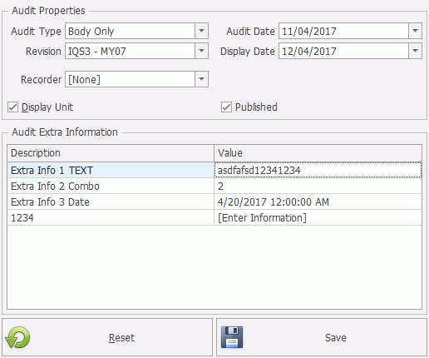Click the Reset button label
This screenshot has width=429, height=358.
tap(121, 338)
